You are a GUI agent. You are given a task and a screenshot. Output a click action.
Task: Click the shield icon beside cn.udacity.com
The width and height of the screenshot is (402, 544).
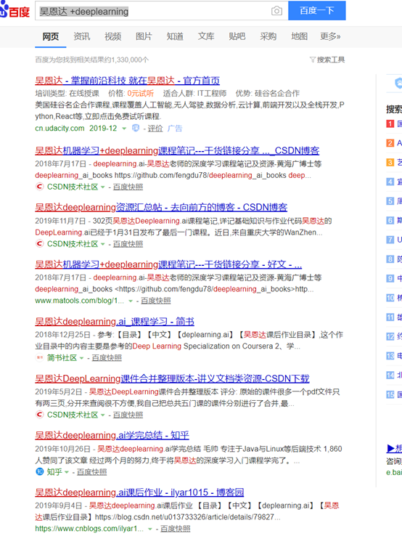tap(136, 129)
